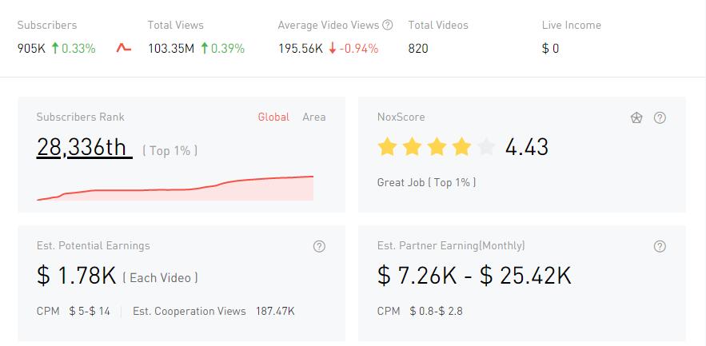The width and height of the screenshot is (706, 346).
Task: Click the $ 1.78K potential earnings figure
Action: point(77,276)
